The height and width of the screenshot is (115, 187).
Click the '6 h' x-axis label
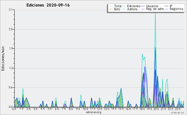click(x=57, y=109)
